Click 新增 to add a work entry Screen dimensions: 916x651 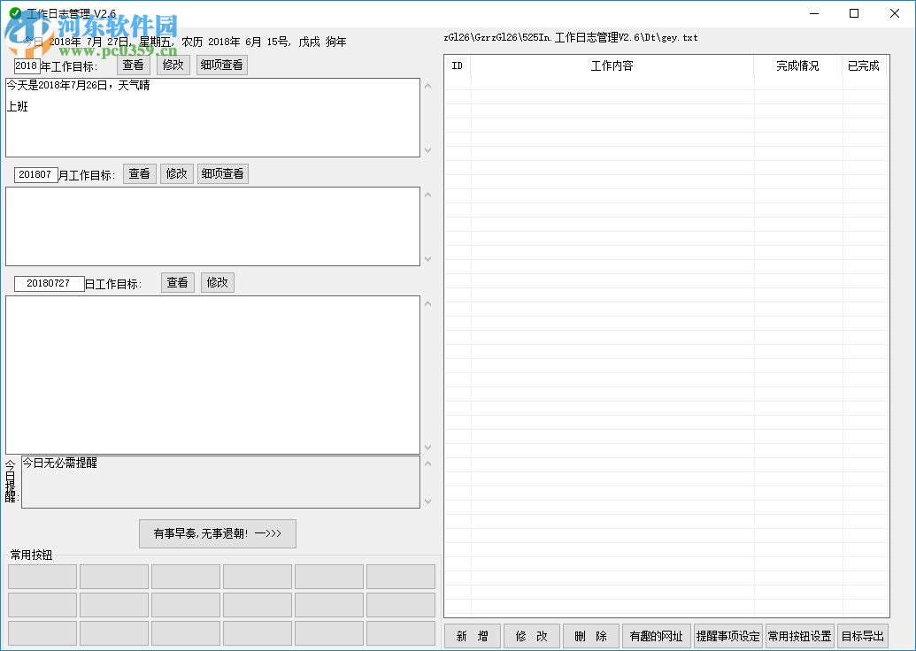coord(473,635)
